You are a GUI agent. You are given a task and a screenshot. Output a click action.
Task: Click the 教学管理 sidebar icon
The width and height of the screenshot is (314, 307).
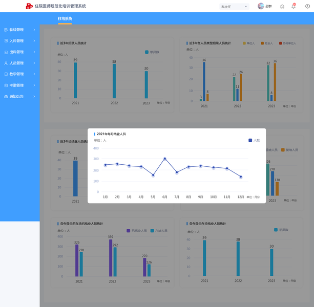point(6,74)
